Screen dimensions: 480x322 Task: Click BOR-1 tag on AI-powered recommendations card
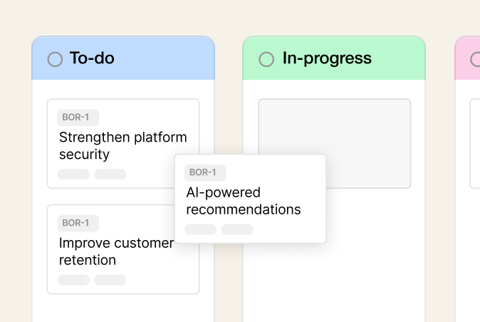click(x=205, y=172)
